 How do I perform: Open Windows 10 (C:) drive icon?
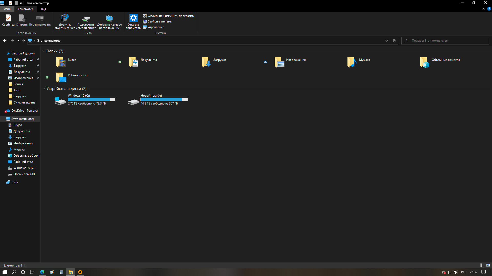[x=60, y=100]
